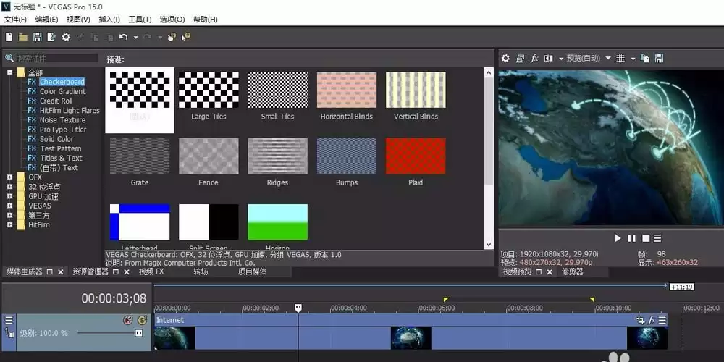The image size is (724, 362).
Task: Open the Event FX icon on Internet clip
Action: pyautogui.click(x=652, y=320)
